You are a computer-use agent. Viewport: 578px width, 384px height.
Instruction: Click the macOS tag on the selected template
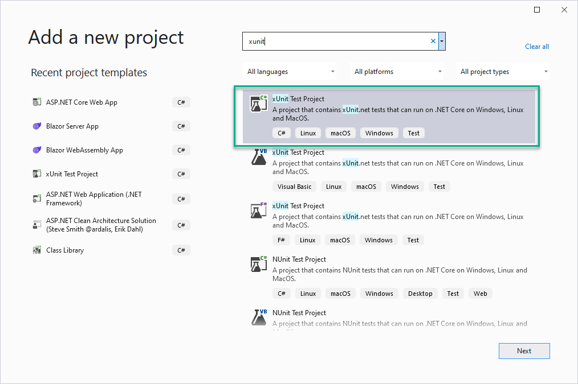pos(340,133)
